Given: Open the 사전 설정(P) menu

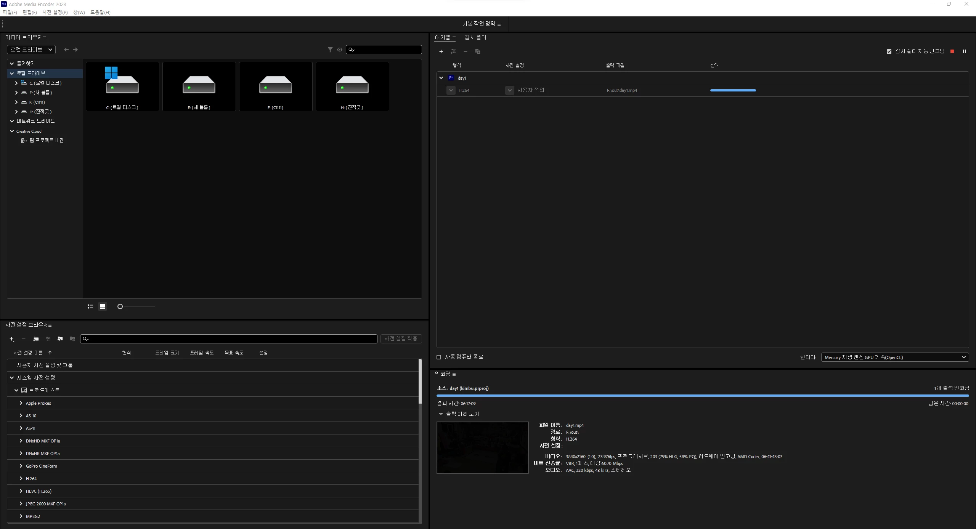Looking at the screenshot, I should pyautogui.click(x=55, y=12).
